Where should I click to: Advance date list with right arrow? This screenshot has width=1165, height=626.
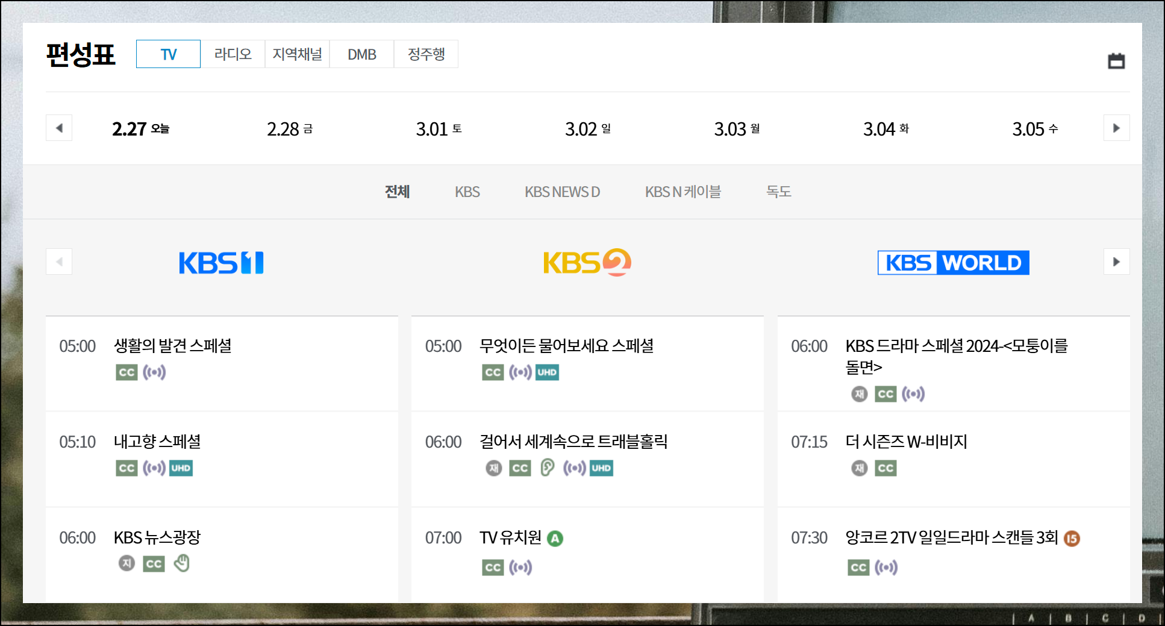point(1116,128)
